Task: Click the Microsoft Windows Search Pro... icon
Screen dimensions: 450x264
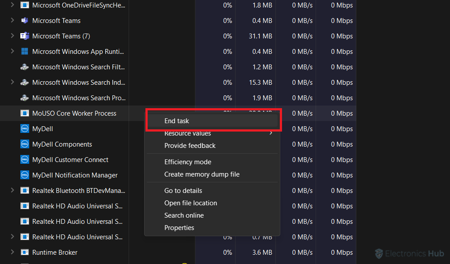Action: click(25, 98)
